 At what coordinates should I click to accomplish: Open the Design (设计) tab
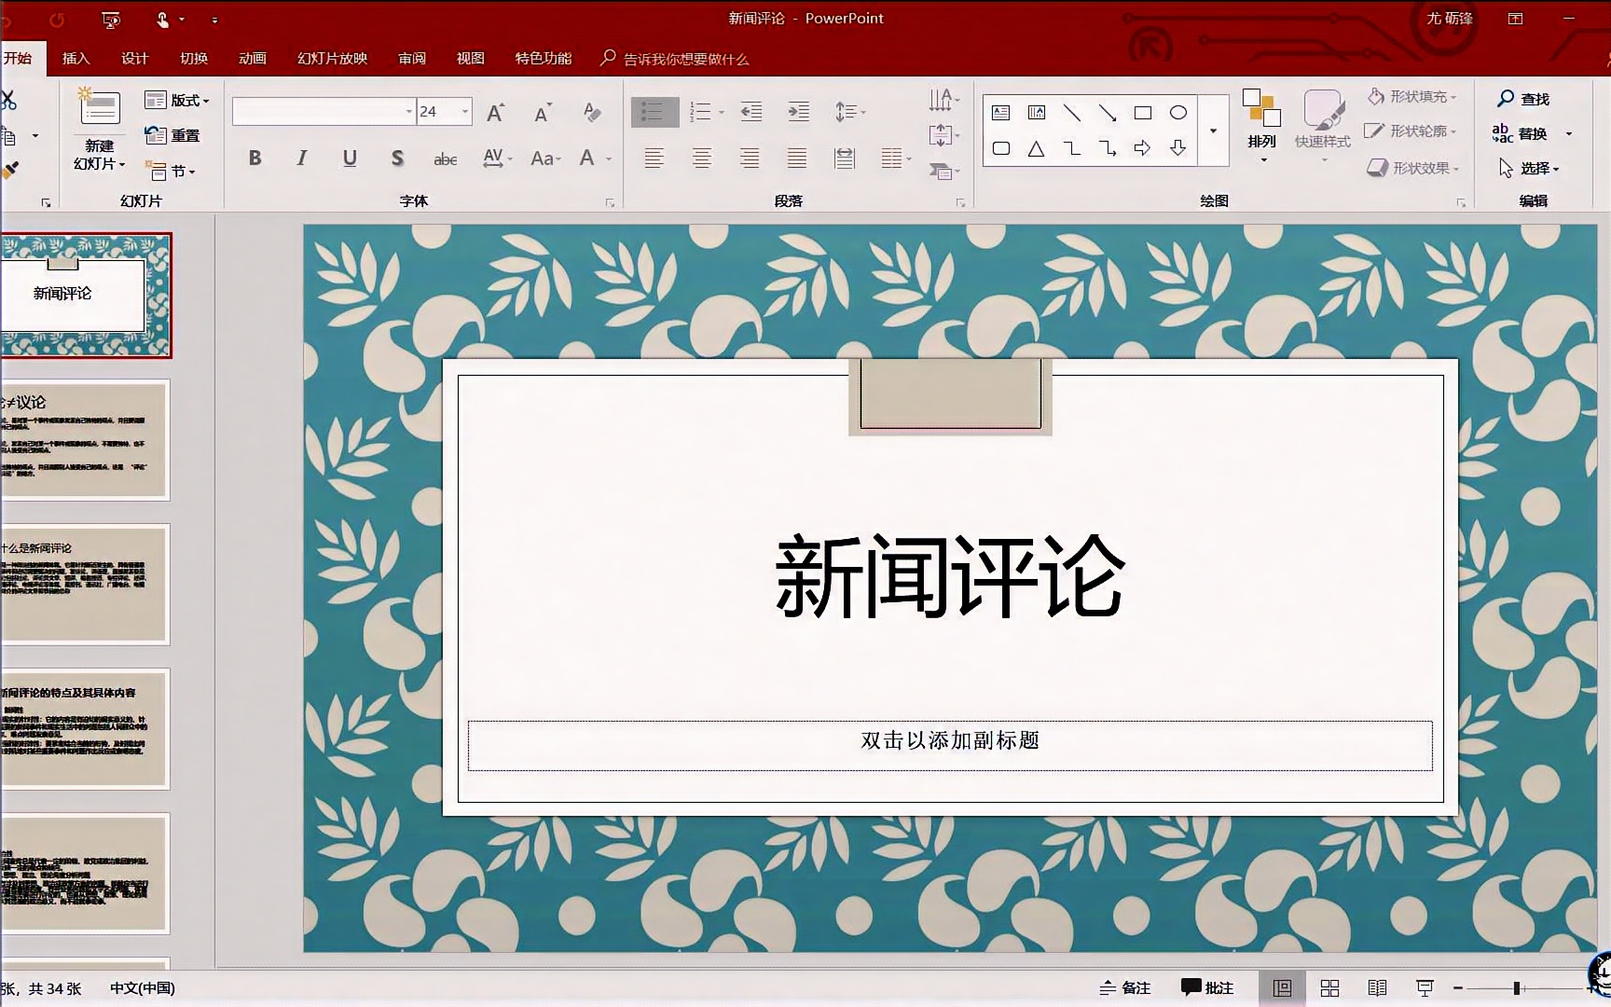click(x=134, y=58)
